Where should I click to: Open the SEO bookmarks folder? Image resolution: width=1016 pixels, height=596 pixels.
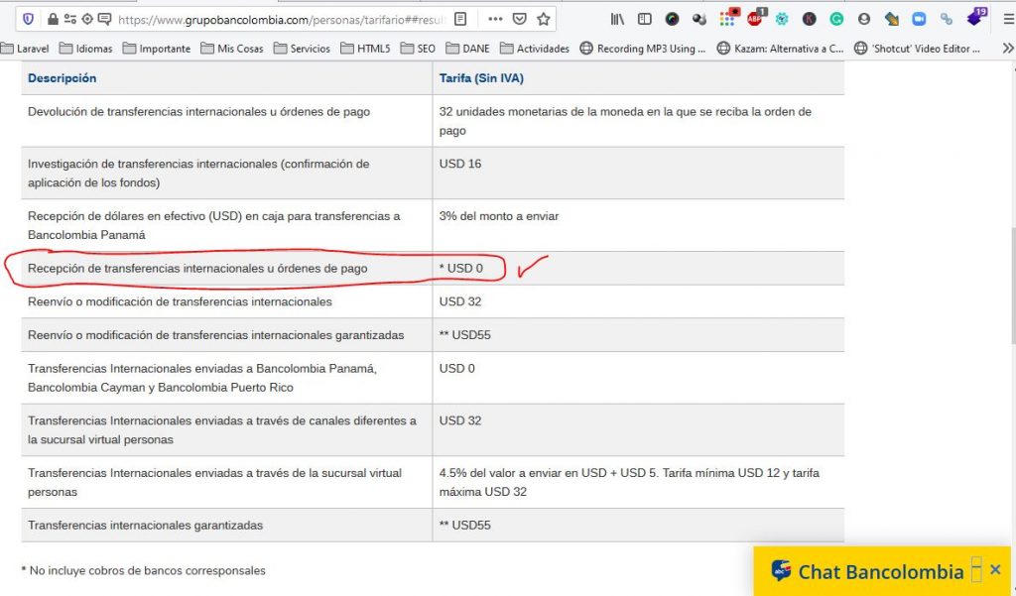click(x=418, y=48)
